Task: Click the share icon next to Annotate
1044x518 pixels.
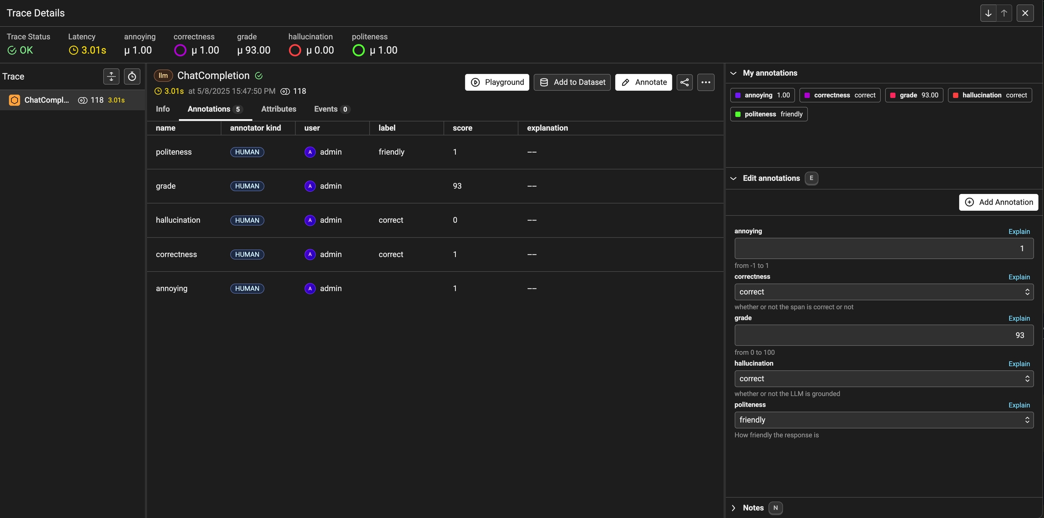Action: pos(684,82)
